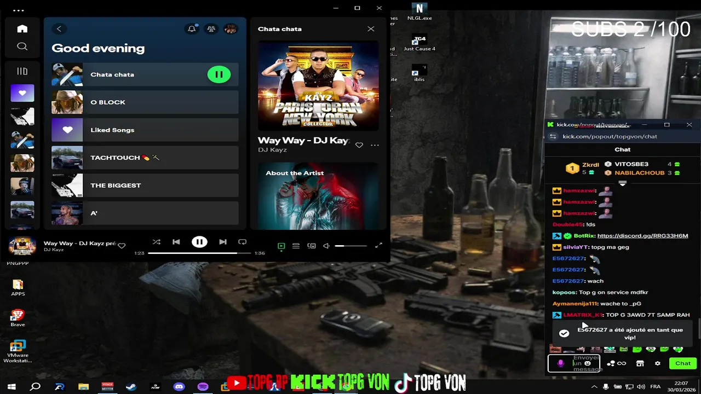This screenshot has height=394, width=701.
Task: Click username kopoos in Kick chat
Action: tap(564, 292)
